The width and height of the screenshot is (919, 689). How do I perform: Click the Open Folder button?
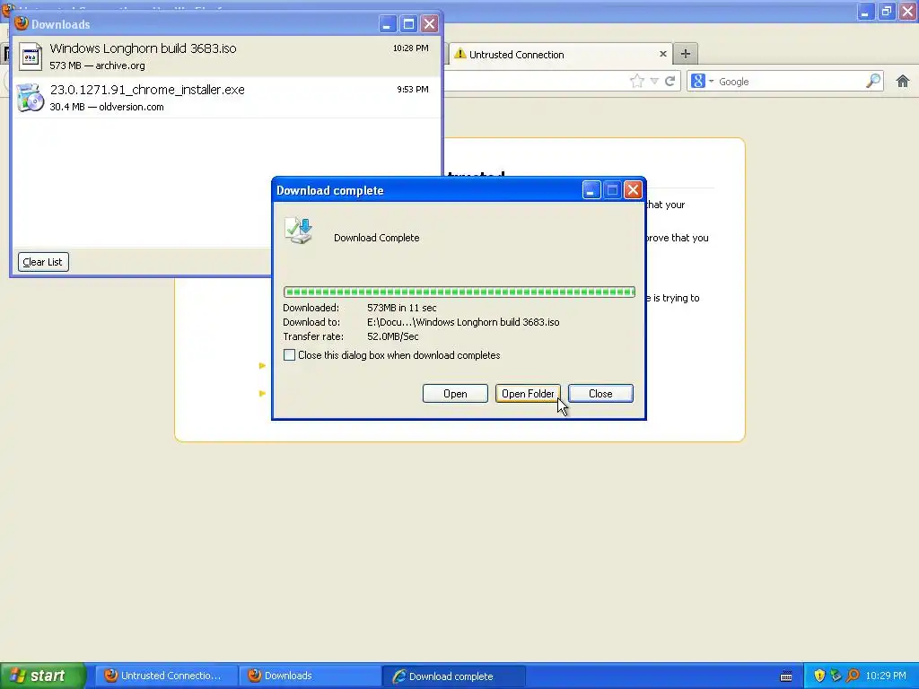coord(528,394)
